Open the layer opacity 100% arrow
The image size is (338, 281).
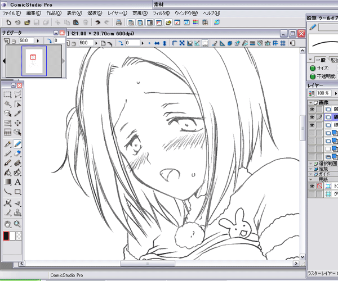[335, 93]
